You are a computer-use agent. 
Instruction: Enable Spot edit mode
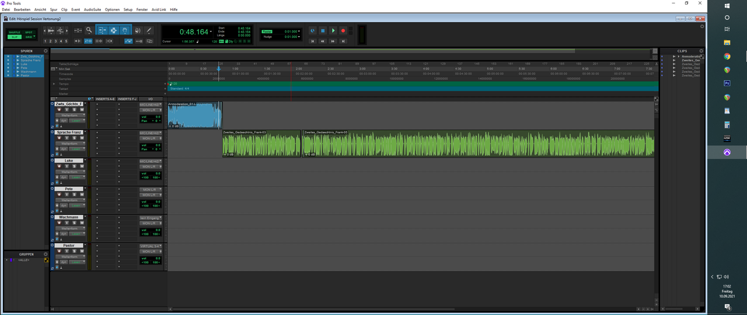pyautogui.click(x=29, y=32)
